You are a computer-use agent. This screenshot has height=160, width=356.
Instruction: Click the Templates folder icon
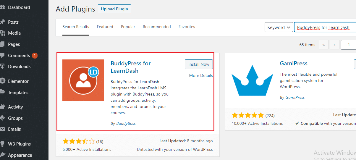(2, 93)
